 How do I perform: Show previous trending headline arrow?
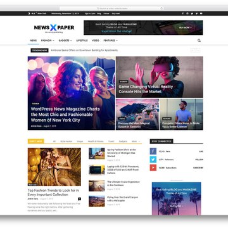pos(193,50)
